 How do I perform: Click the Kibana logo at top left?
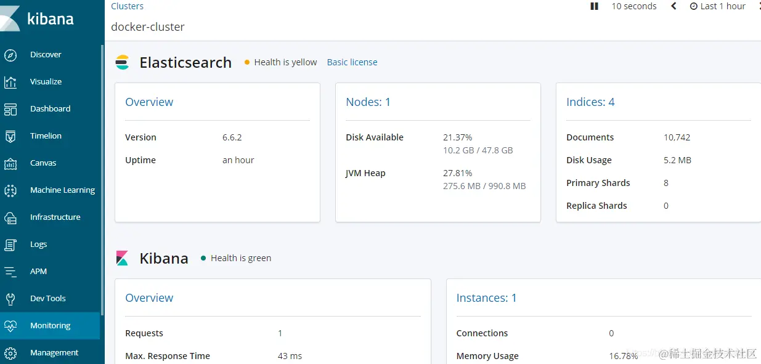coord(38,18)
